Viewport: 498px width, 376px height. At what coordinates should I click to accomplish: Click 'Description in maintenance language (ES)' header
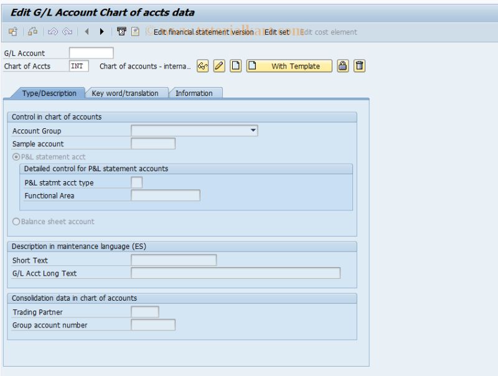(79, 247)
